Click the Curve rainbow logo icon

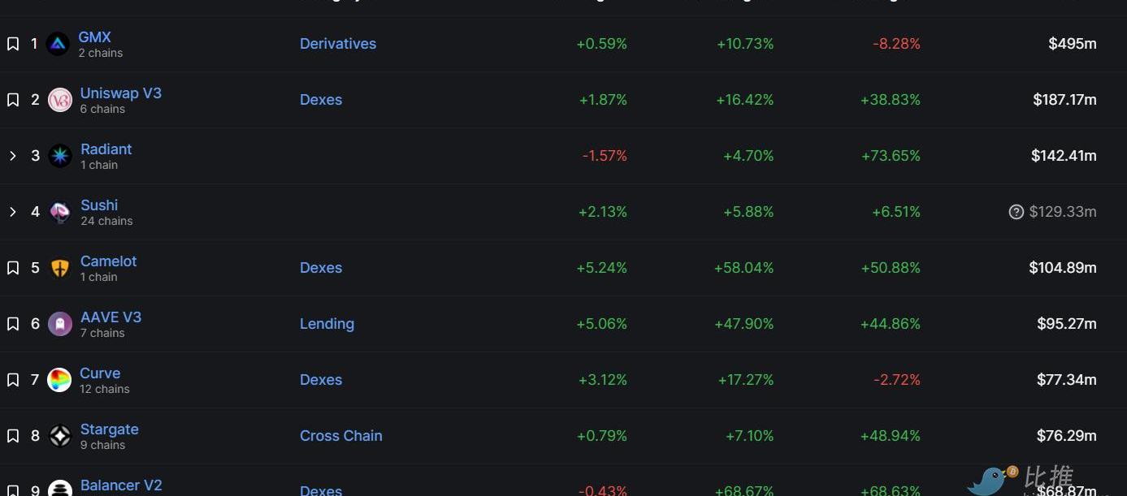(x=59, y=380)
